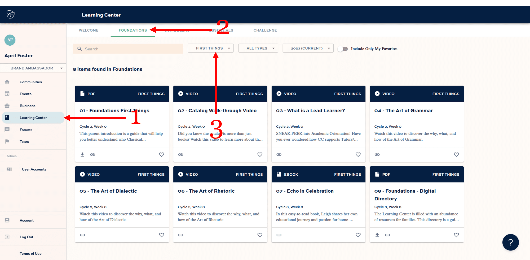The width and height of the screenshot is (530, 260).
Task: Open the First Things filter dropdown
Action: [210, 48]
